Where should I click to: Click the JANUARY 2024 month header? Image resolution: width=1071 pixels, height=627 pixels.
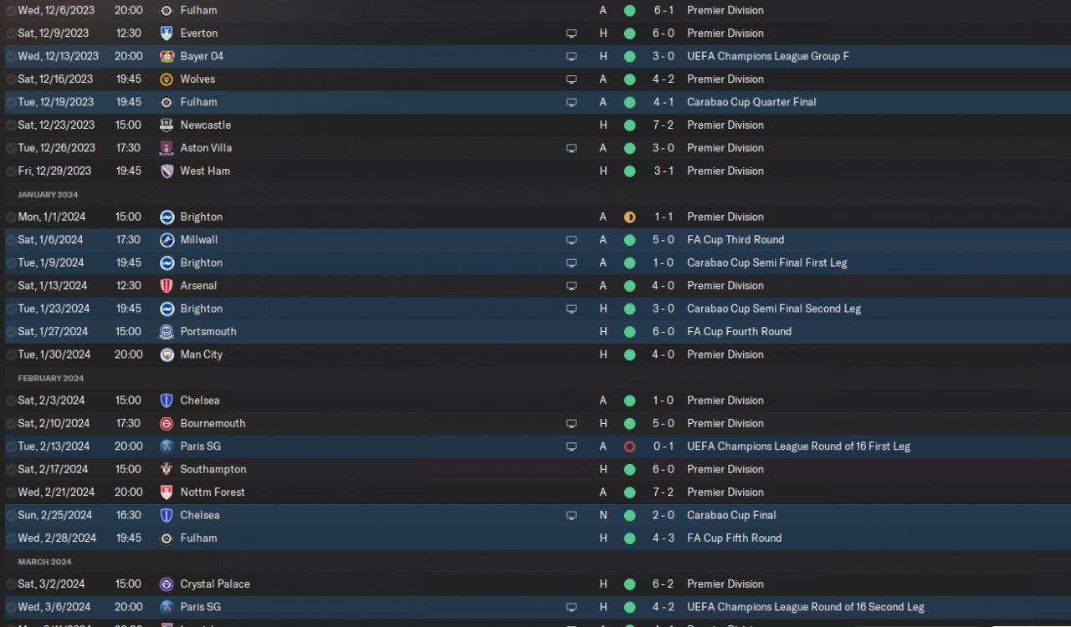(48, 195)
